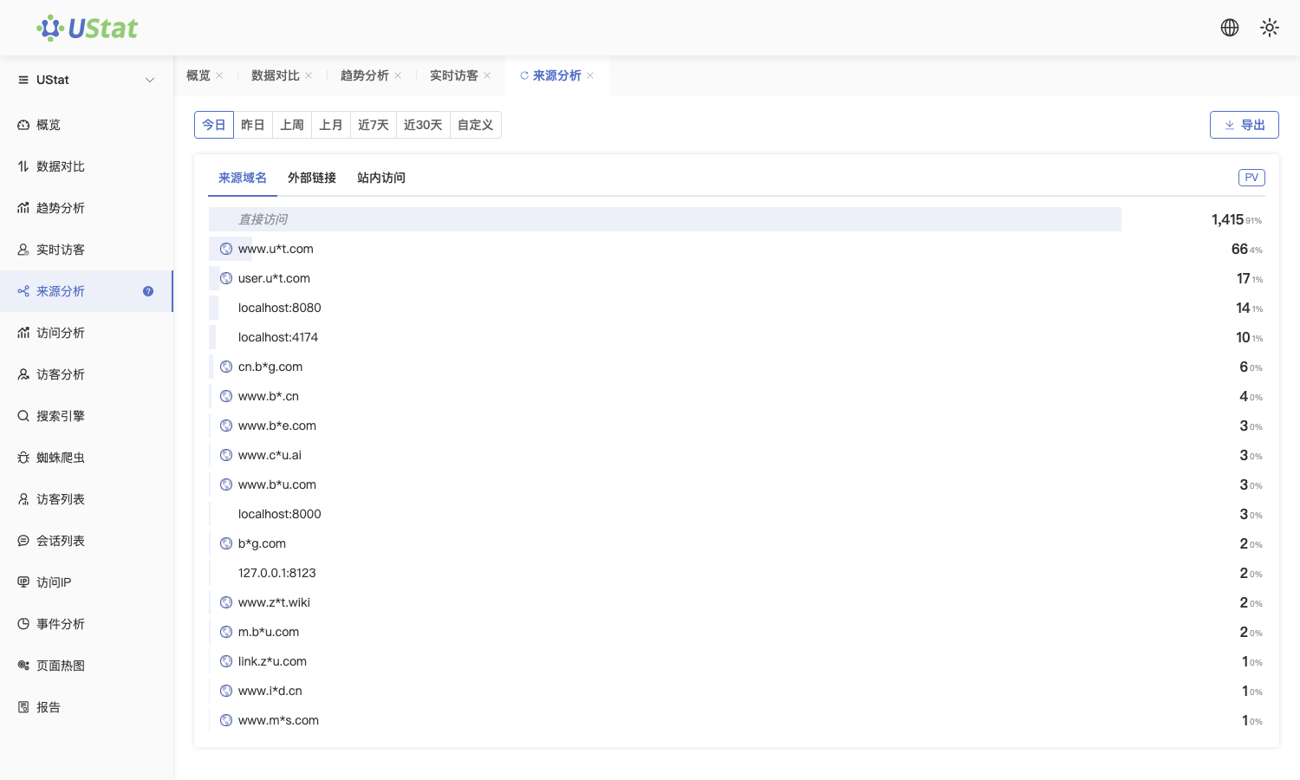
Task: Switch to the 站内访问 tab
Action: coord(381,178)
